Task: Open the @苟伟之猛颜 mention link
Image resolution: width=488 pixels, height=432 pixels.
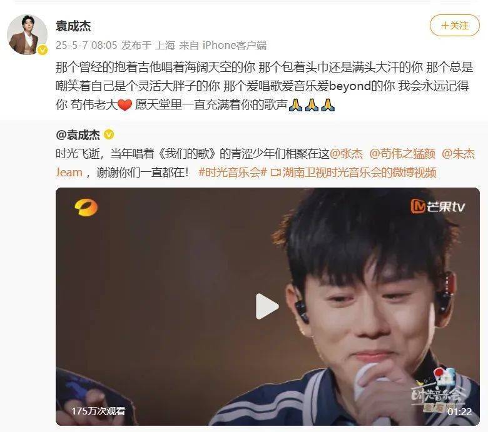Action: tap(402, 154)
